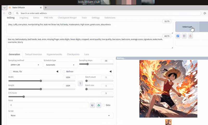The image size is (208, 125).
Task: Reload the browser page
Action: point(10,13)
